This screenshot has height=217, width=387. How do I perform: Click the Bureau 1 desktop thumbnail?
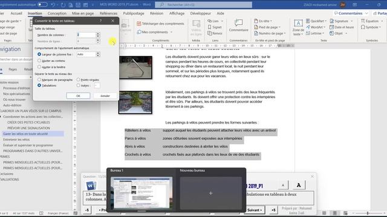tap(141, 193)
